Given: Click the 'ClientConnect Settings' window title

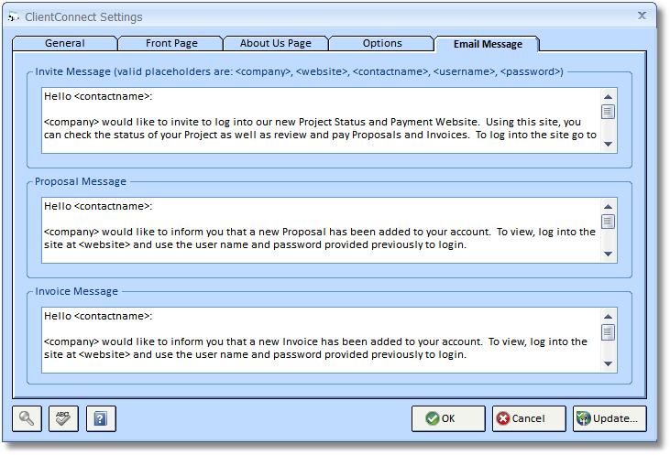Looking at the screenshot, I should tap(83, 17).
